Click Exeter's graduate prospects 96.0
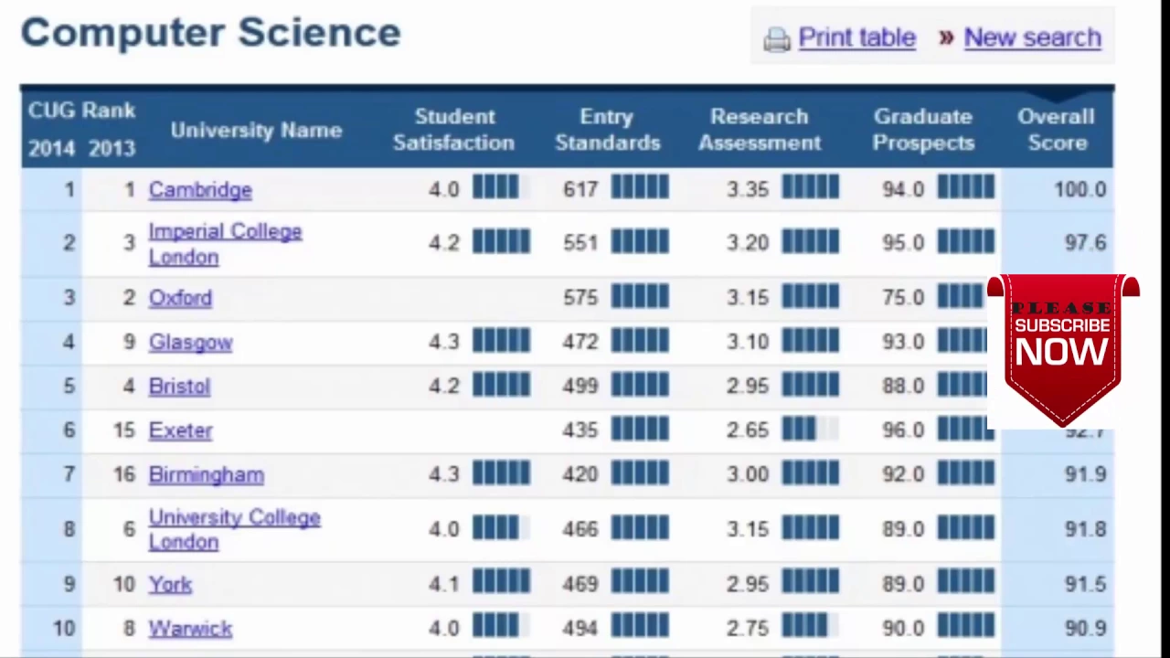 click(x=903, y=430)
